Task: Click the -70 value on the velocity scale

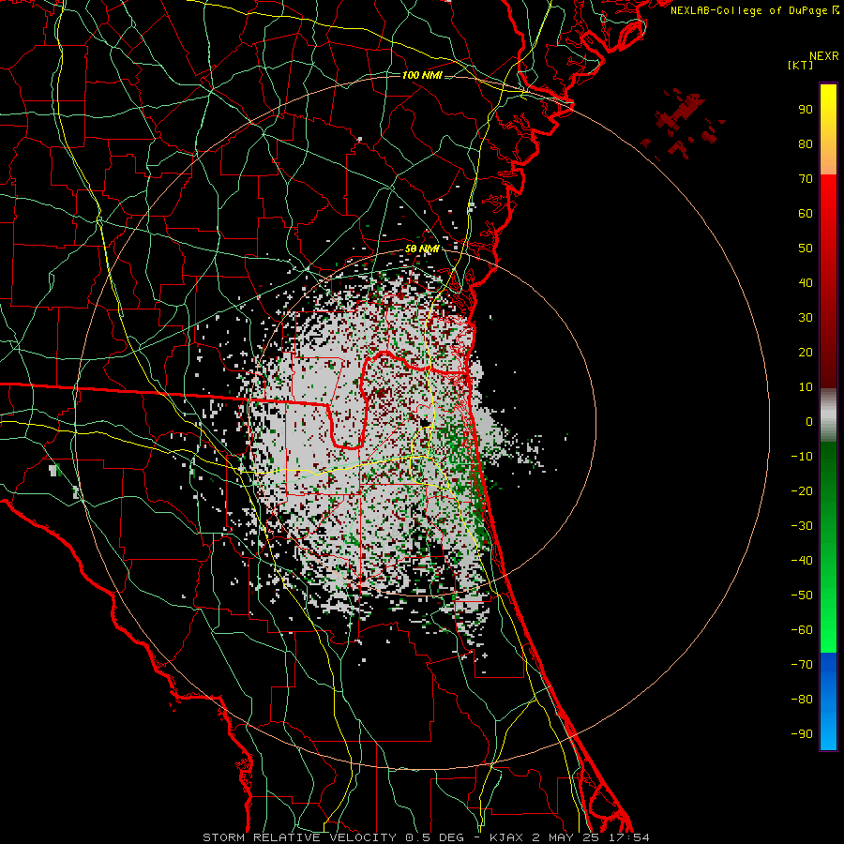Action: point(802,665)
